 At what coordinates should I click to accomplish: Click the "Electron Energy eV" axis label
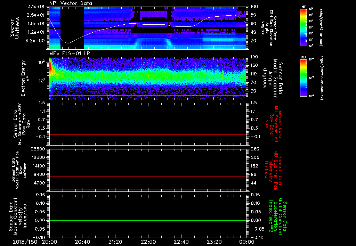point(26,78)
